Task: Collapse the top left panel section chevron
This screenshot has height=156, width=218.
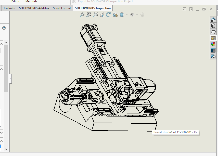Action: [x=1, y=44]
